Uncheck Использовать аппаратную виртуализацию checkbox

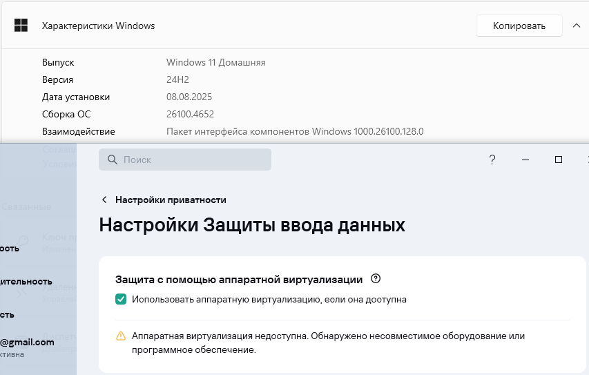pyautogui.click(x=121, y=299)
